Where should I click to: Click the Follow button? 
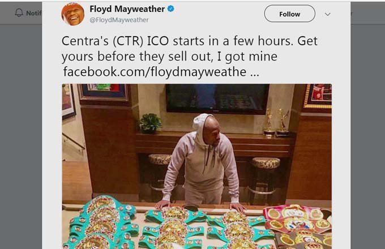pos(290,14)
